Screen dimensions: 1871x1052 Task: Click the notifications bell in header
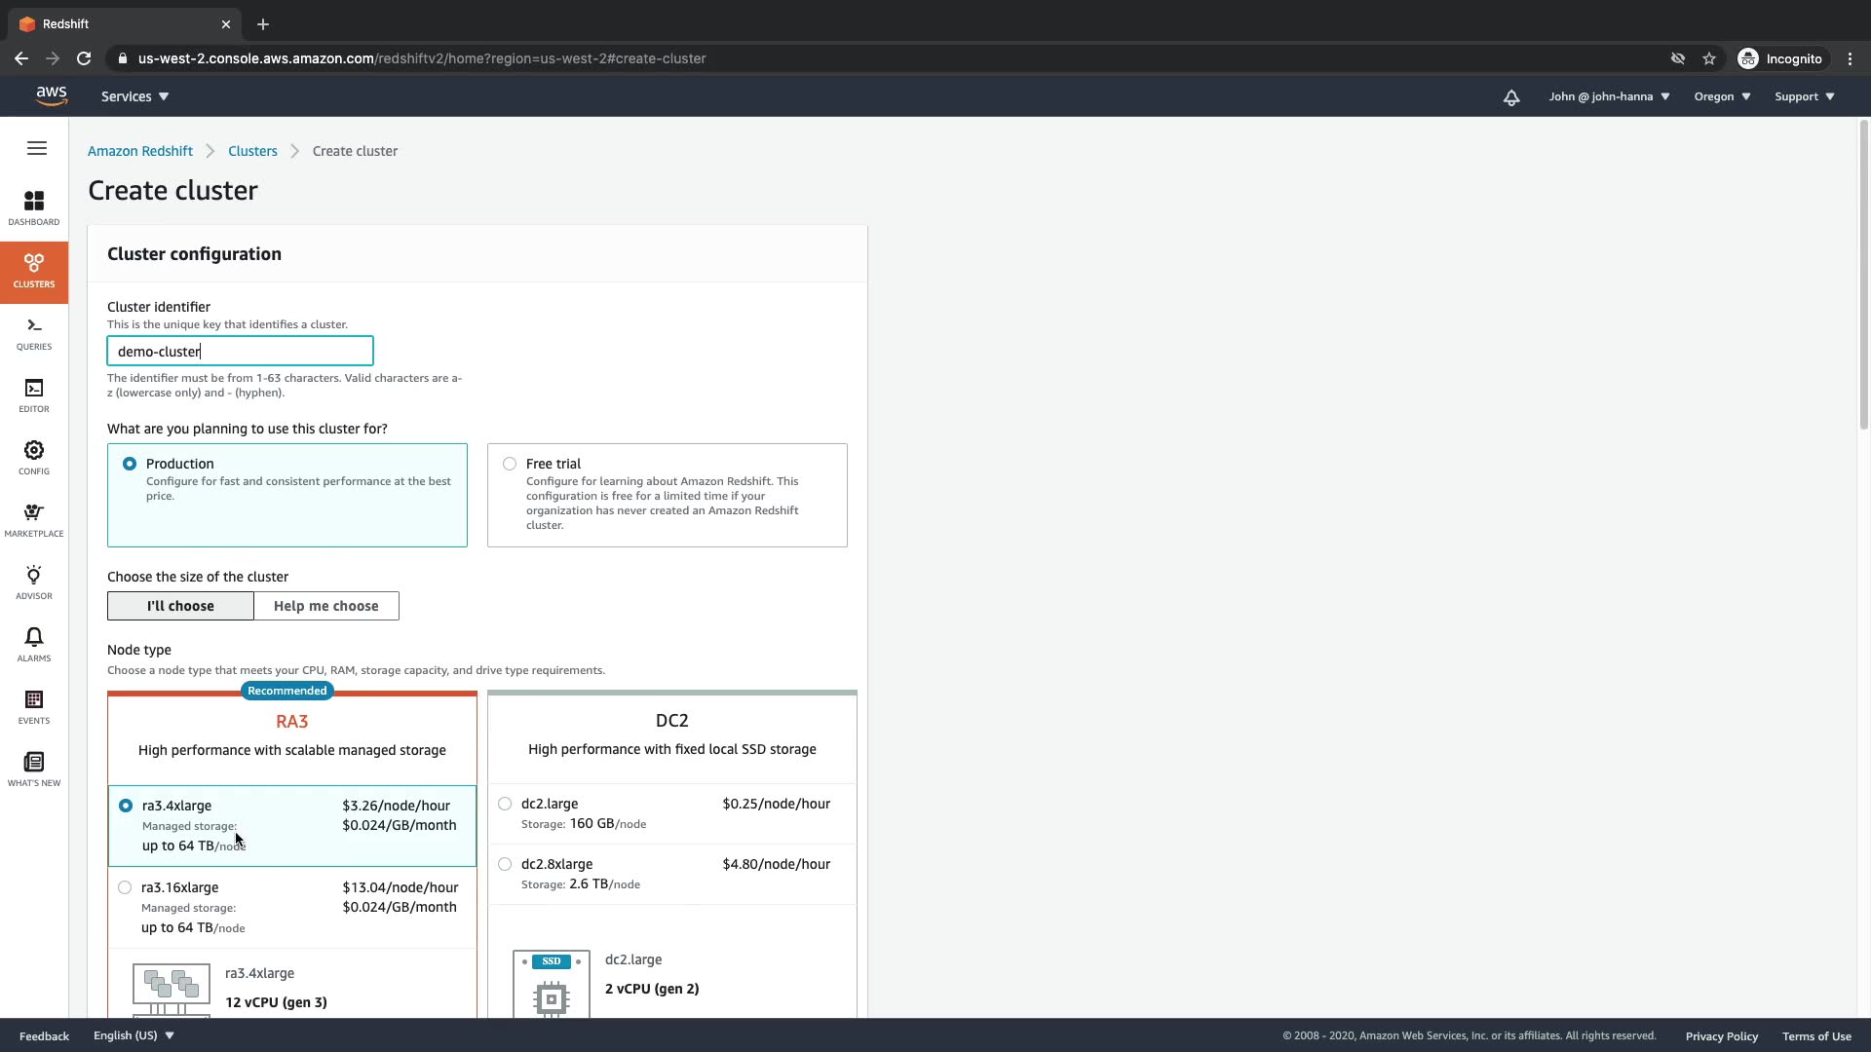[x=1511, y=97]
